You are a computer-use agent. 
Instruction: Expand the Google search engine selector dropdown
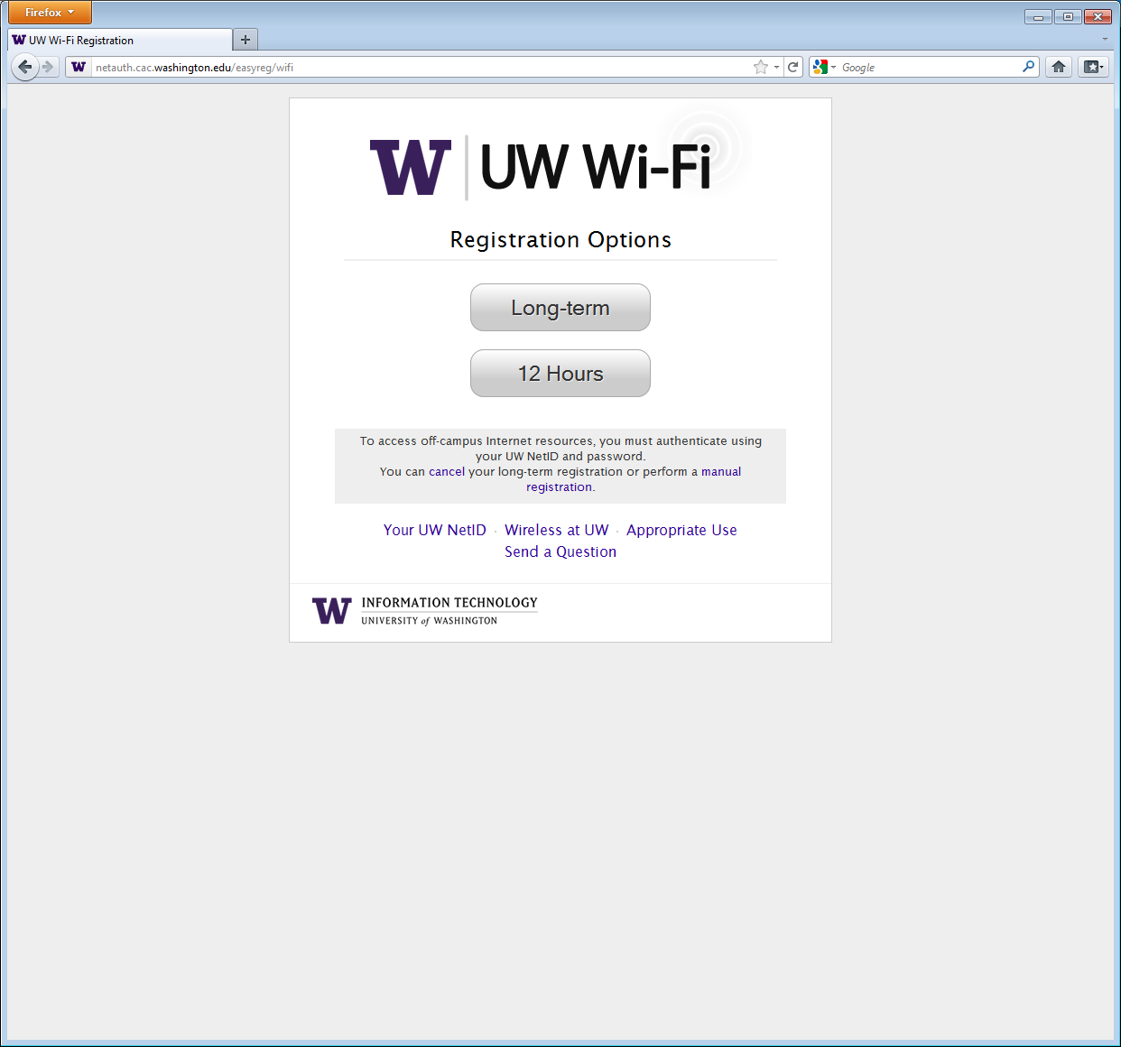click(824, 67)
